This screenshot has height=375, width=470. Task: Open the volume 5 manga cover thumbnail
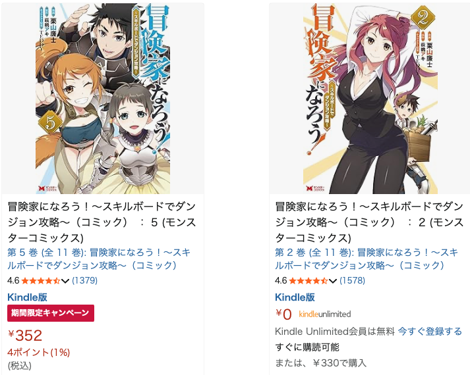coord(103,99)
